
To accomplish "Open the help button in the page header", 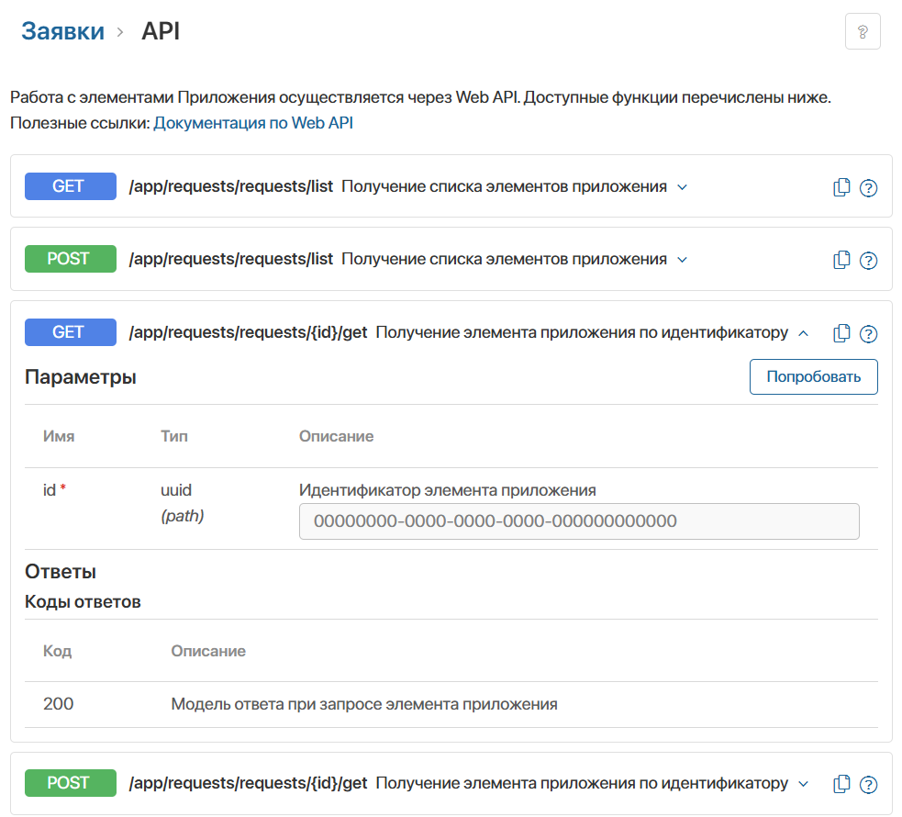I will (x=862, y=32).
